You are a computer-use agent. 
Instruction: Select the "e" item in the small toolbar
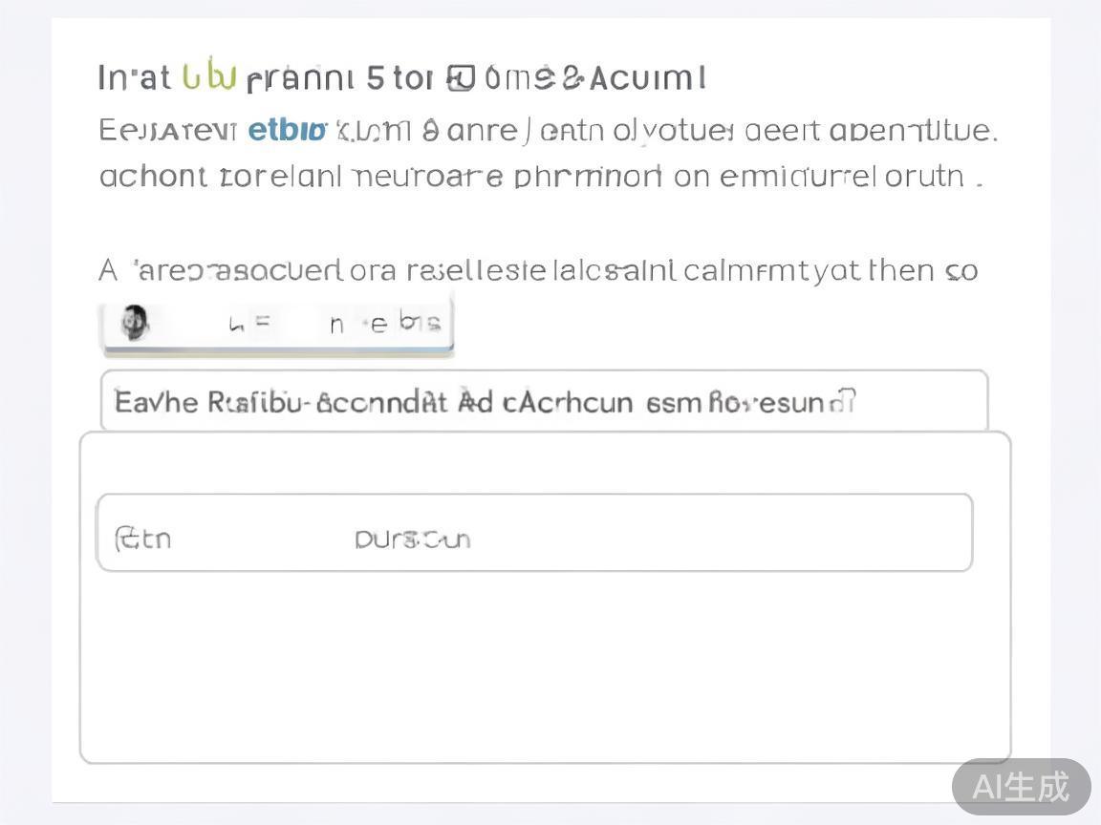tap(378, 325)
